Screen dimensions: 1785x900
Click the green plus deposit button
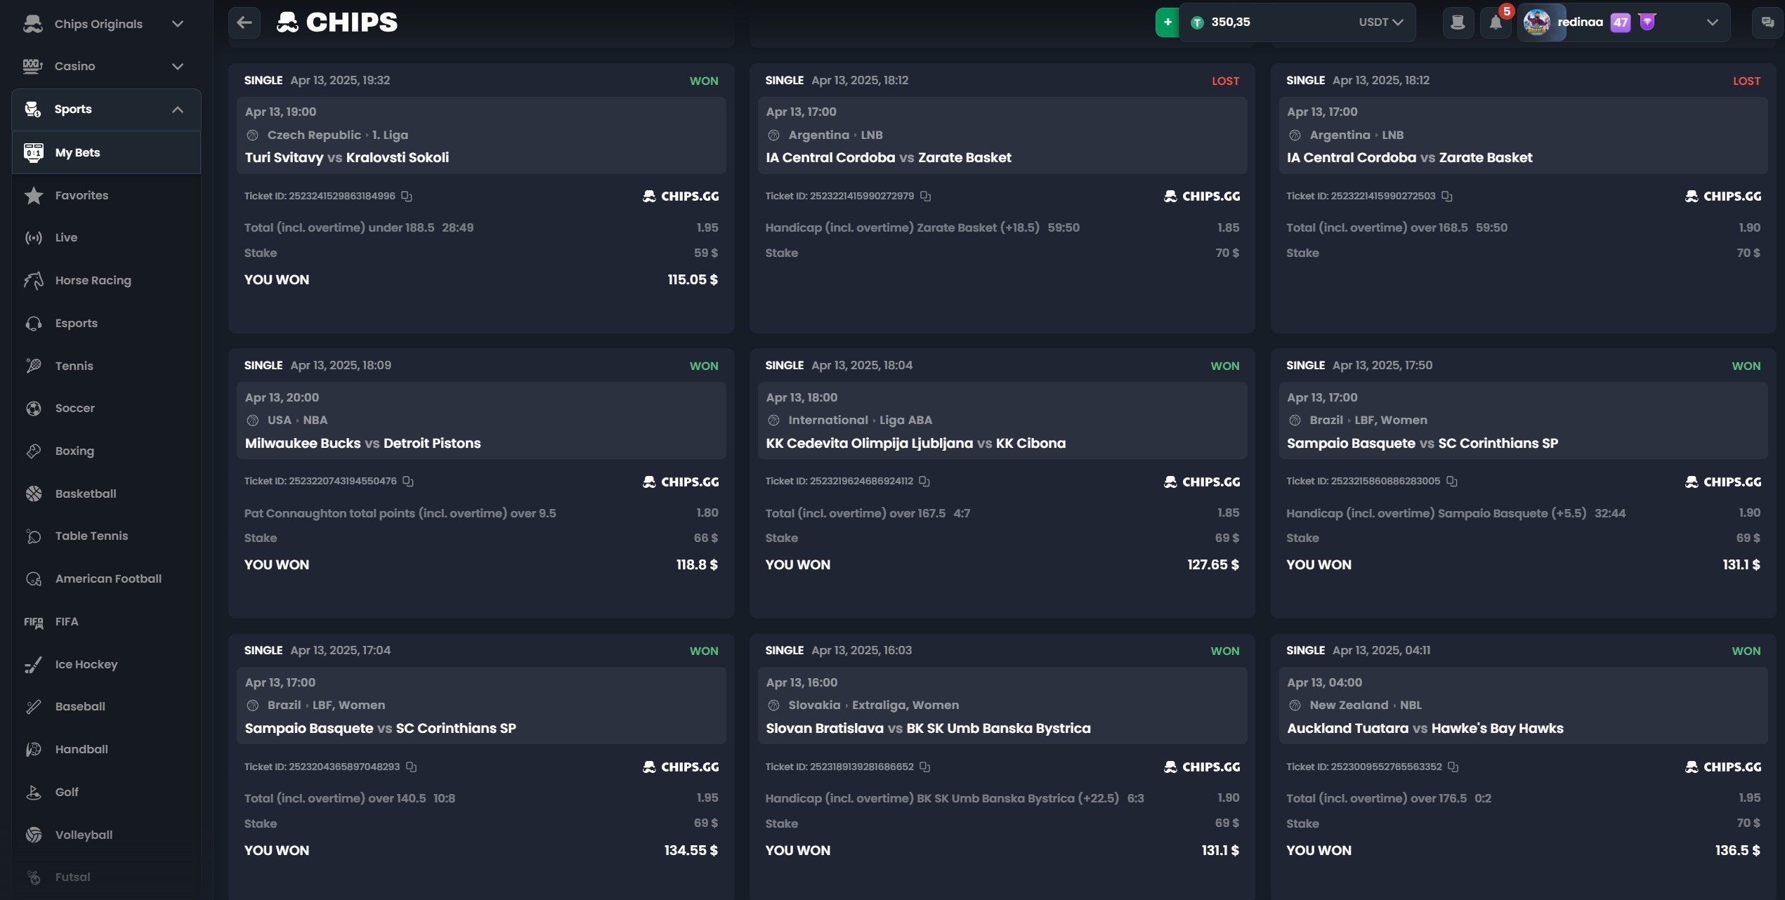point(1167,22)
